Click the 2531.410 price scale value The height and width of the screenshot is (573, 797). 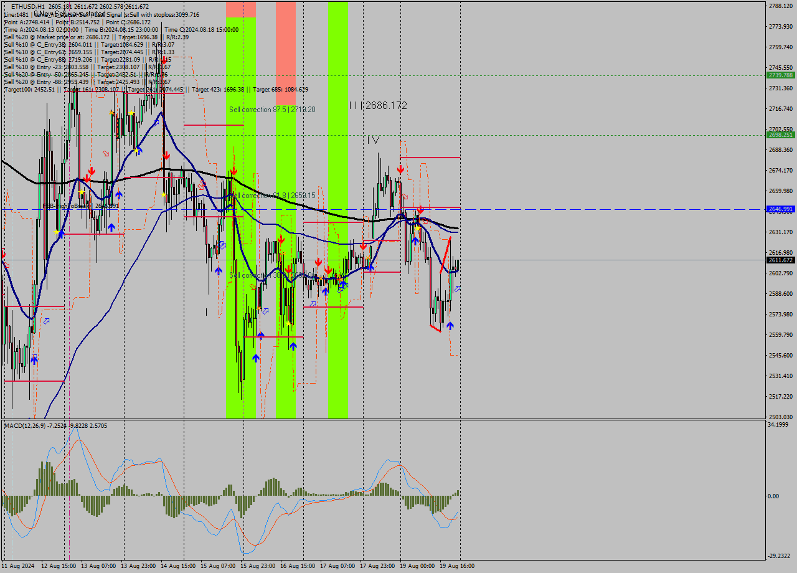point(780,376)
